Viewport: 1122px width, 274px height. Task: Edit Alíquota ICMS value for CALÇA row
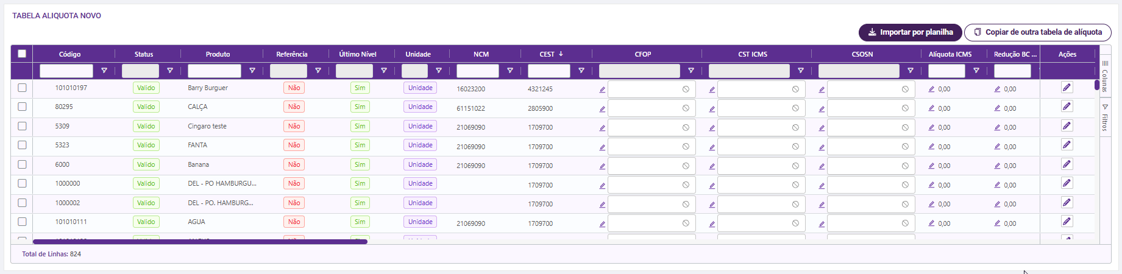pos(931,108)
